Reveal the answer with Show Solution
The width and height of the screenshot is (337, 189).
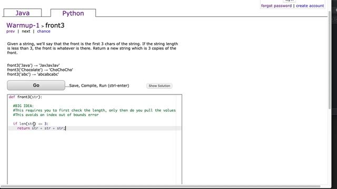[x=159, y=86]
